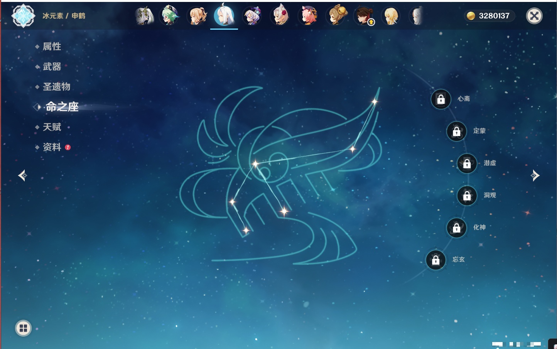The height and width of the screenshot is (349, 557).
Task: Switch to Qiqi's purple-hat avatar
Action: (252, 16)
